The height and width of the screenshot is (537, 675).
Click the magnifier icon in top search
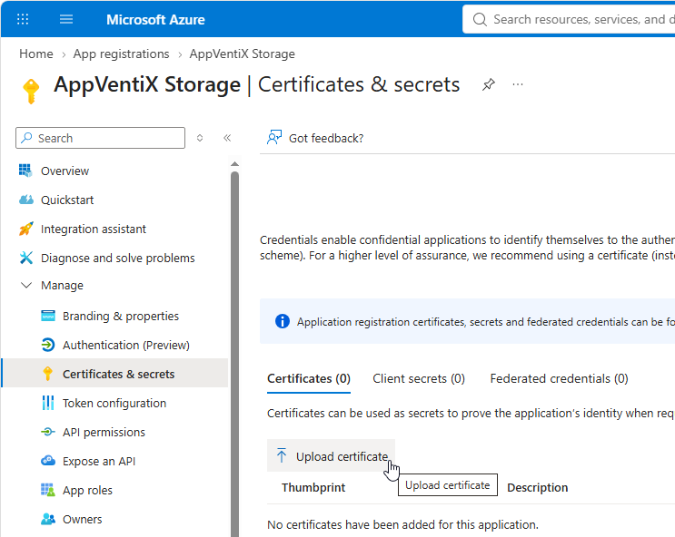[x=480, y=19]
